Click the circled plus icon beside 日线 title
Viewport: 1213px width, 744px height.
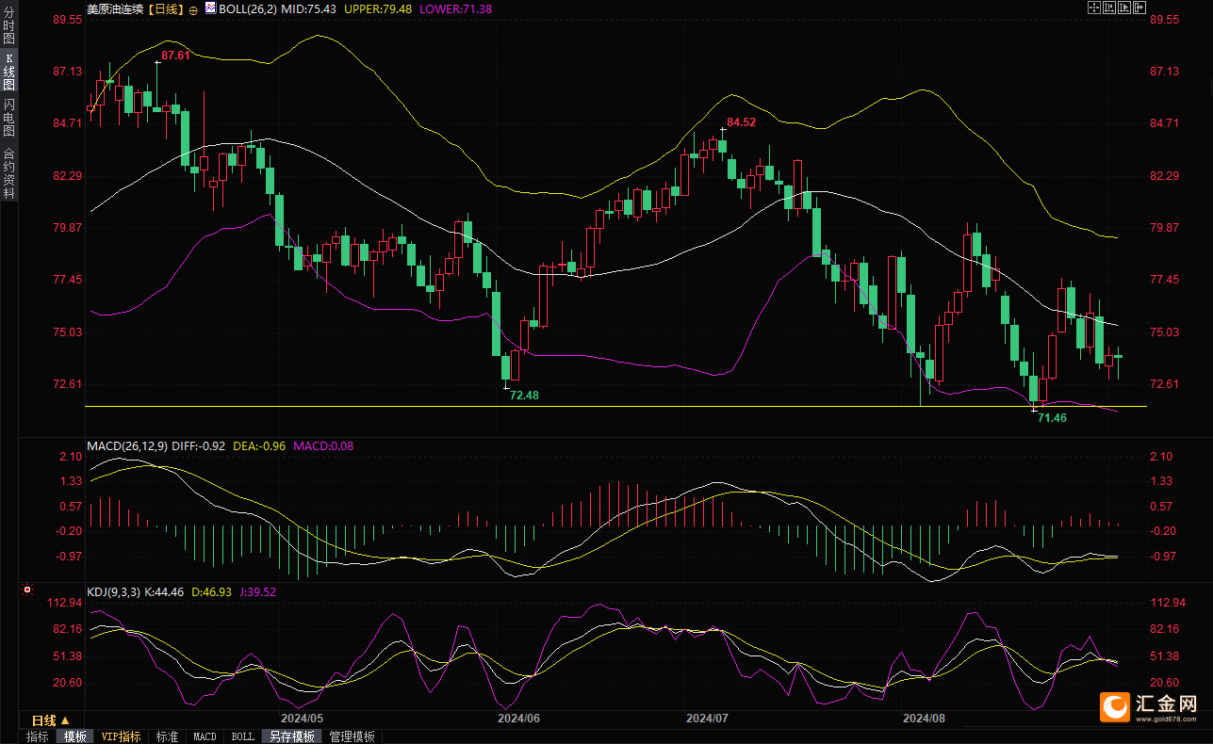point(193,8)
